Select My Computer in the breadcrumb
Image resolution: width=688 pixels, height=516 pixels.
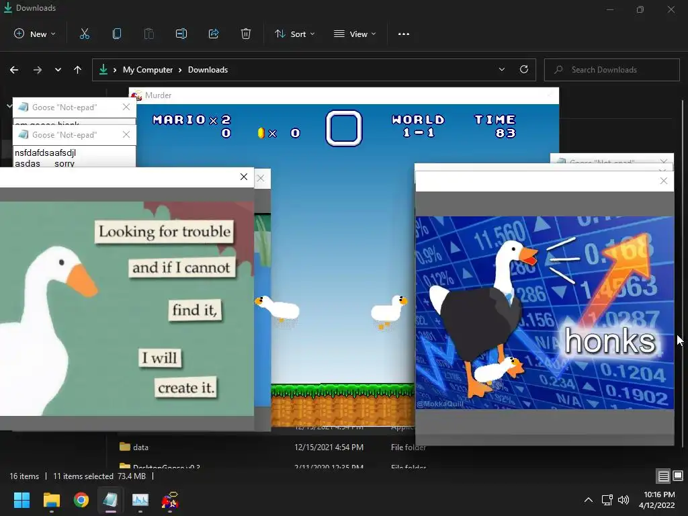(x=148, y=70)
